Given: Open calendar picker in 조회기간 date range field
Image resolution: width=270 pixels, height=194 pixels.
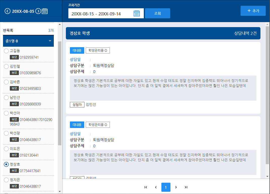Looking at the screenshot, I should (x=137, y=14).
